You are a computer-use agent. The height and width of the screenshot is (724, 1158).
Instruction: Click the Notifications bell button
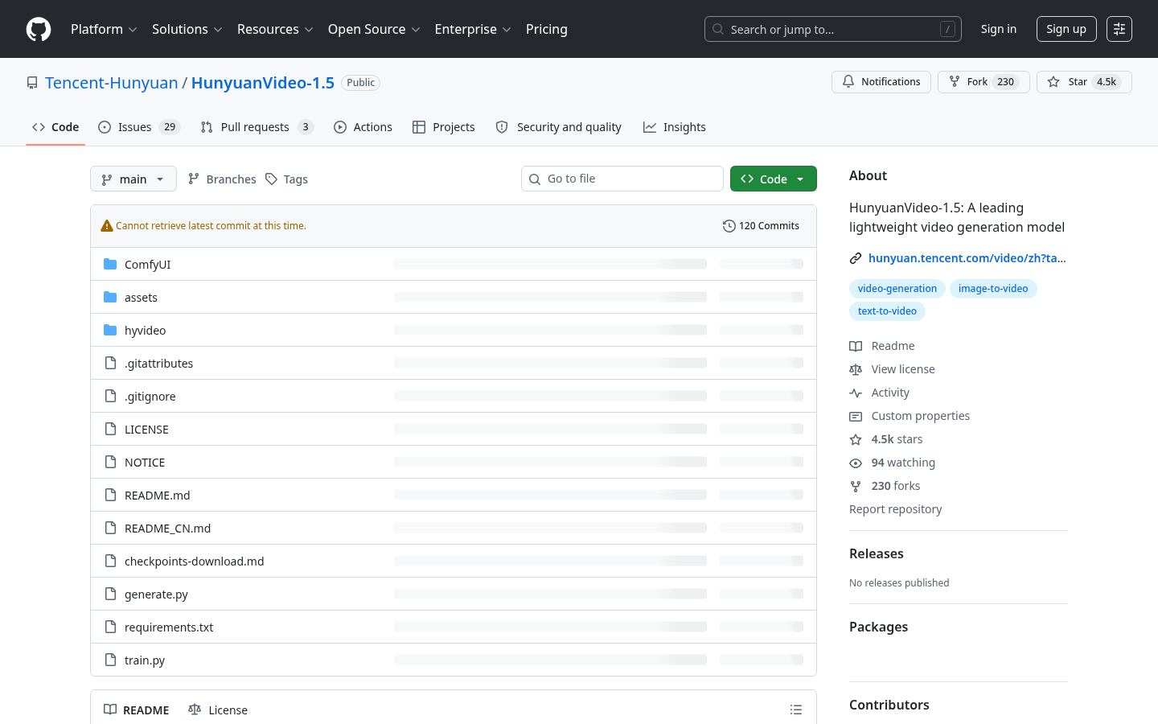point(881,82)
